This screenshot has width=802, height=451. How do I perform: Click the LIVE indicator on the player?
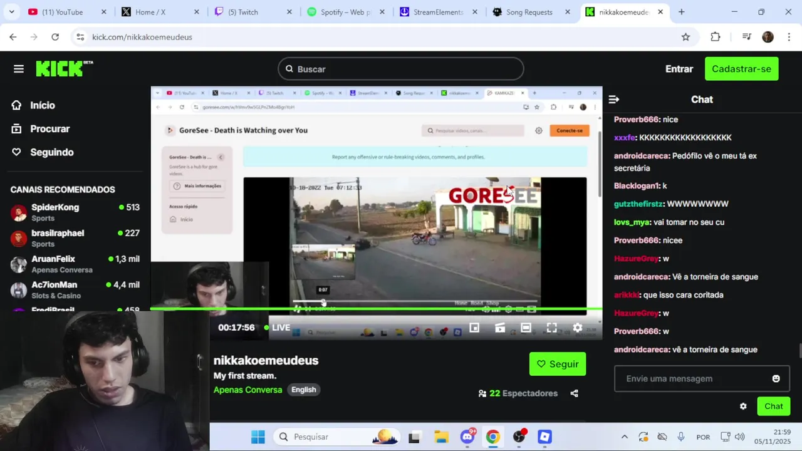(x=278, y=328)
